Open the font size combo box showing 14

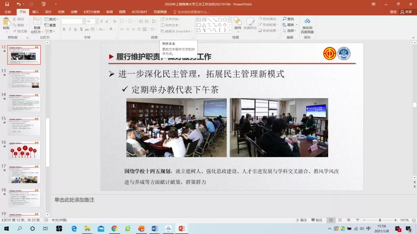92,21
